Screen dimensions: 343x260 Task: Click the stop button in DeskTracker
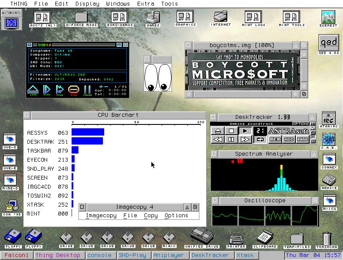[x=231, y=131]
